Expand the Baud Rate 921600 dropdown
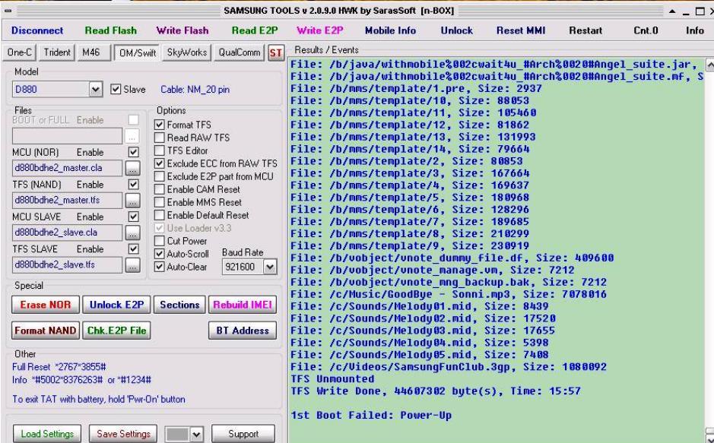Viewport: 714px width, 443px height. [268, 267]
